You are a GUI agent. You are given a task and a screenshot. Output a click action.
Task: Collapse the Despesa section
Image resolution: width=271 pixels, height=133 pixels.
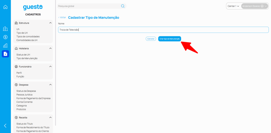[x=50, y=85]
